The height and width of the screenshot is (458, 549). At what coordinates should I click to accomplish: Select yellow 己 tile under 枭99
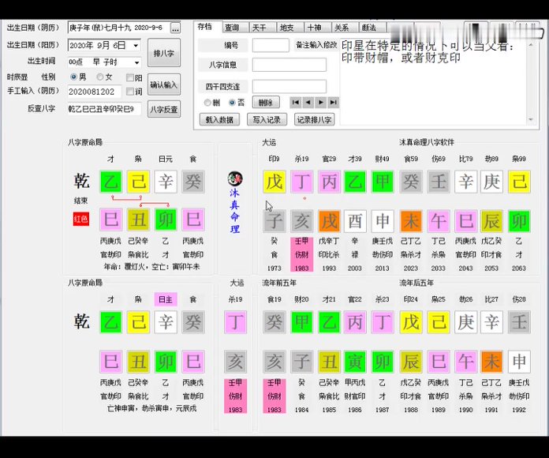tap(519, 182)
